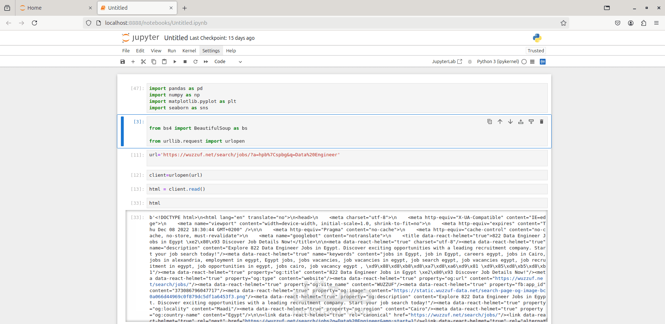Open the list all tabs button
The height and width of the screenshot is (324, 665).
pos(607,8)
